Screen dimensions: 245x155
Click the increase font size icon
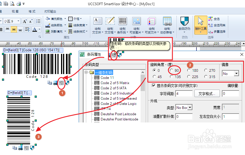point(25,21)
